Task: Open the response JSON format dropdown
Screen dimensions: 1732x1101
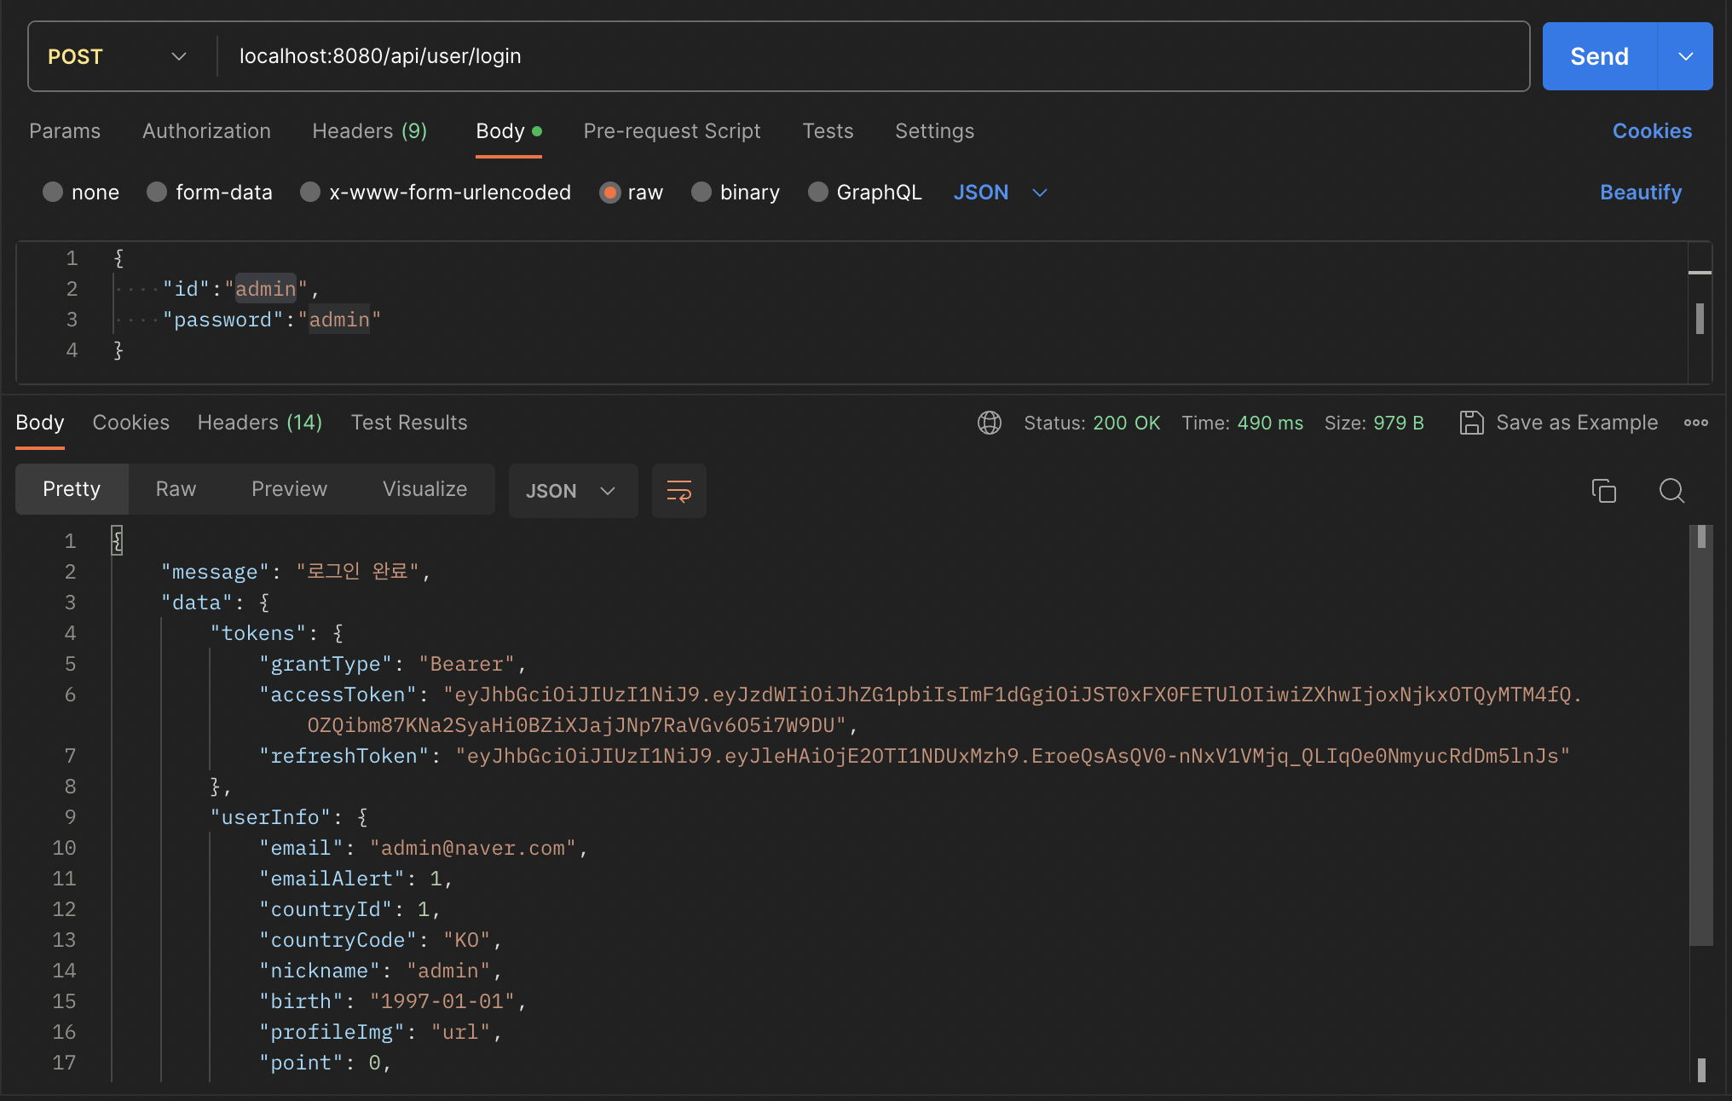Action: pos(573,491)
